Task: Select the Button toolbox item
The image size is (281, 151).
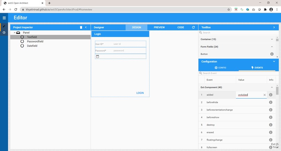Action: (237, 54)
